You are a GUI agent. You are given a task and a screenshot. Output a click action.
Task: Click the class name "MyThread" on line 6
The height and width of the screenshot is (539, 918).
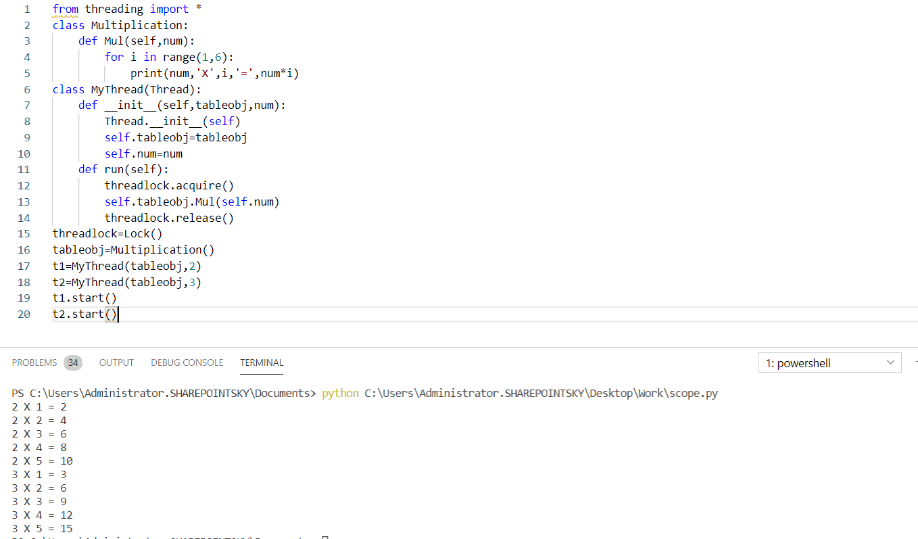(x=116, y=89)
